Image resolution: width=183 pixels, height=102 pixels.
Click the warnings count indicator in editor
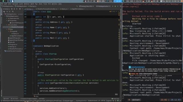(111, 11)
